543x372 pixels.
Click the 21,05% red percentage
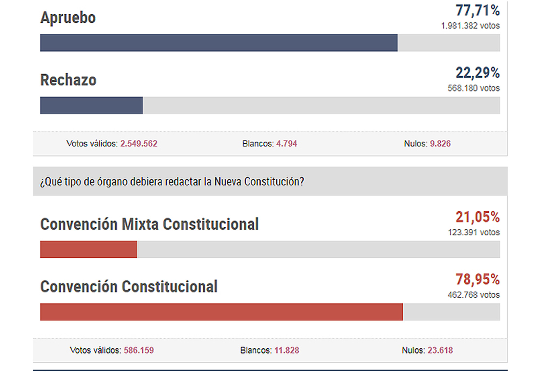(x=477, y=217)
